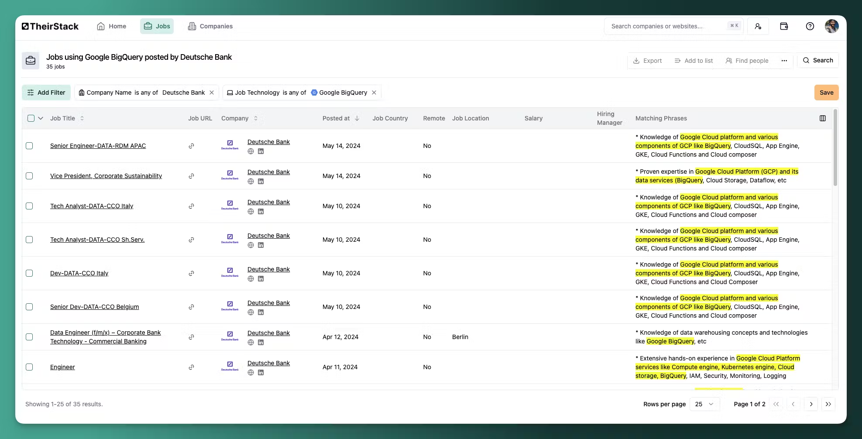Click the Find people icon
This screenshot has width=862, height=439.
tap(728, 61)
